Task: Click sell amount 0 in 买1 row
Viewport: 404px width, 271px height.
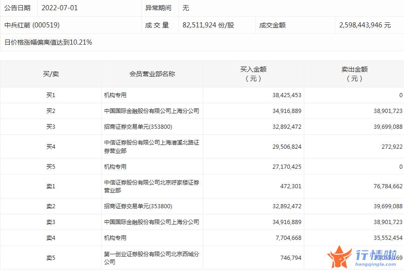Action: (401, 95)
